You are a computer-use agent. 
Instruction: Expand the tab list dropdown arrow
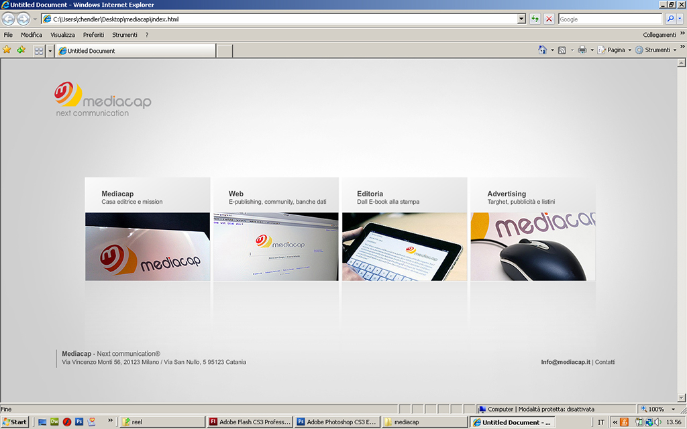[50, 51]
